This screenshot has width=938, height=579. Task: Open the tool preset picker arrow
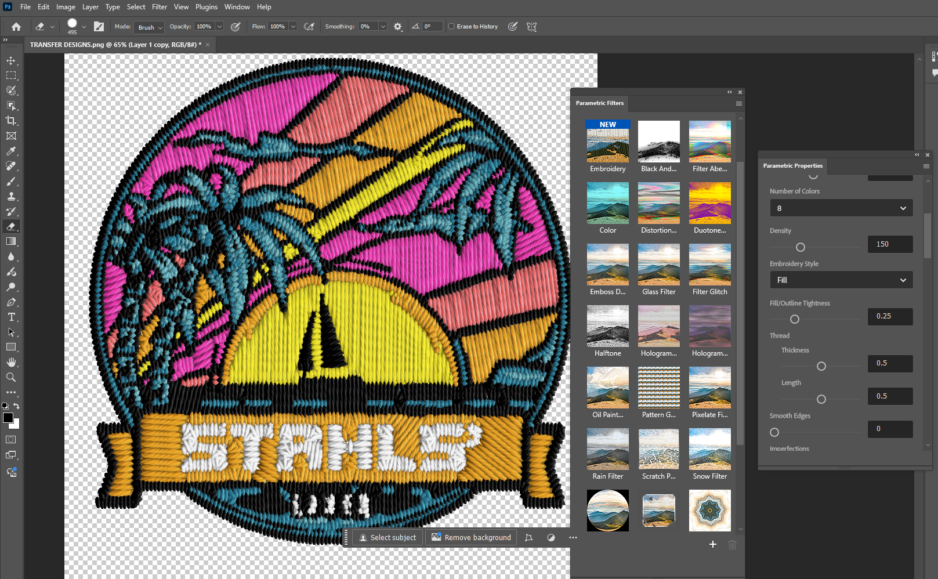(x=52, y=27)
